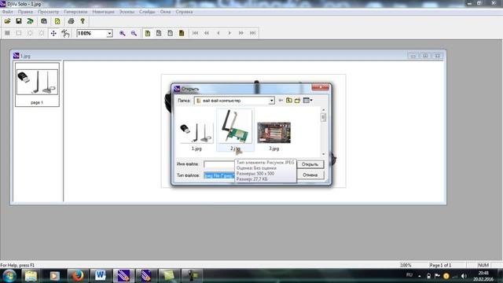
Task: Click the green page layout icon
Action: (148, 33)
